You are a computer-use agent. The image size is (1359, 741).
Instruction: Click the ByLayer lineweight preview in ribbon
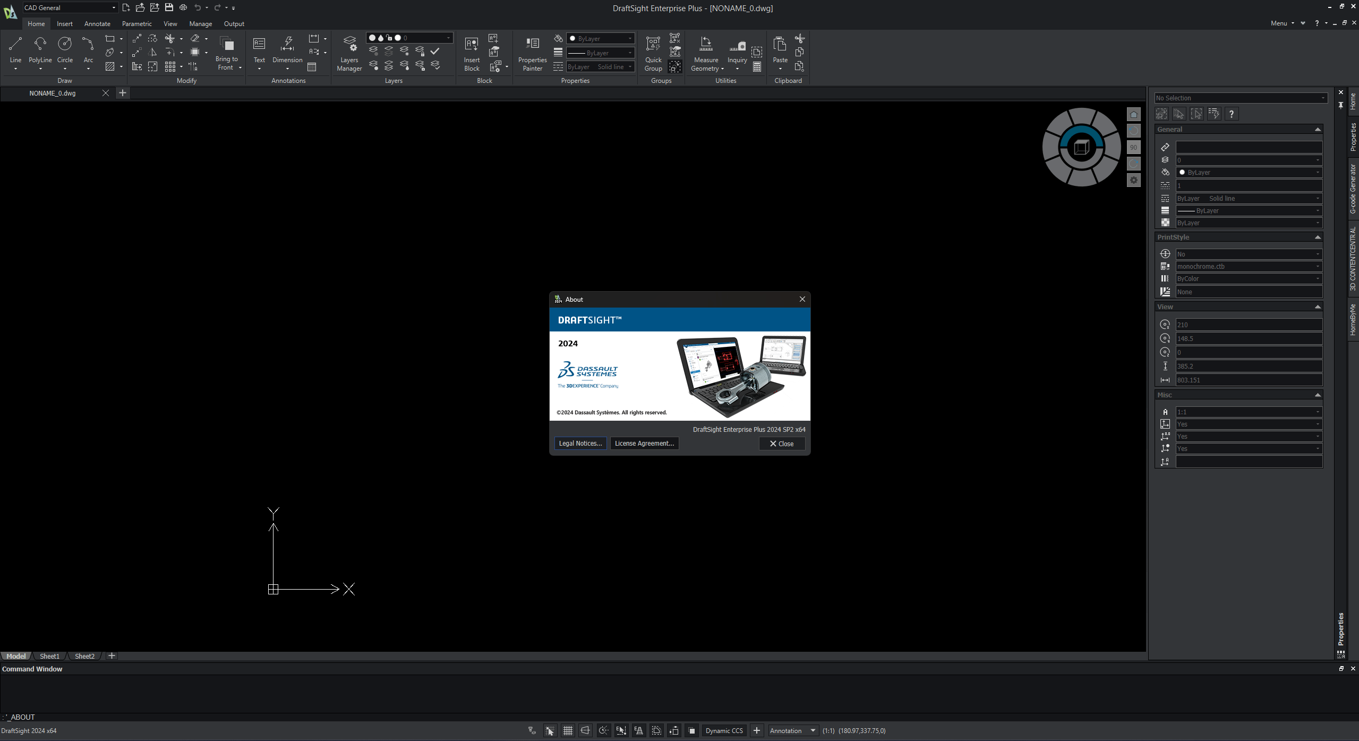[601, 53]
